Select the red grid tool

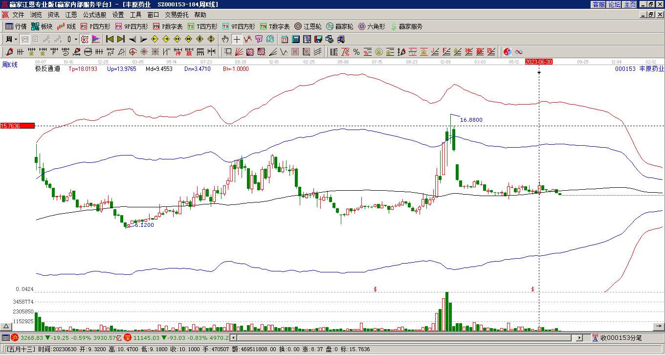pos(295,52)
